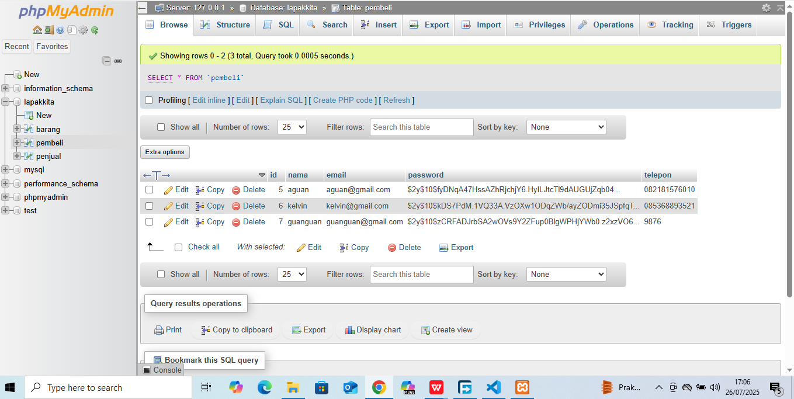Click the Windows notification center icon
The height and width of the screenshot is (399, 794).
pyautogui.click(x=776, y=387)
